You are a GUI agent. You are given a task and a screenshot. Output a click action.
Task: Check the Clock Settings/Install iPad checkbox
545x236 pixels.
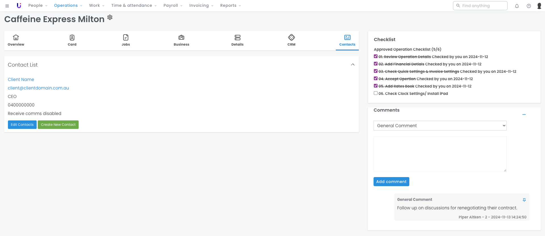pos(376,93)
